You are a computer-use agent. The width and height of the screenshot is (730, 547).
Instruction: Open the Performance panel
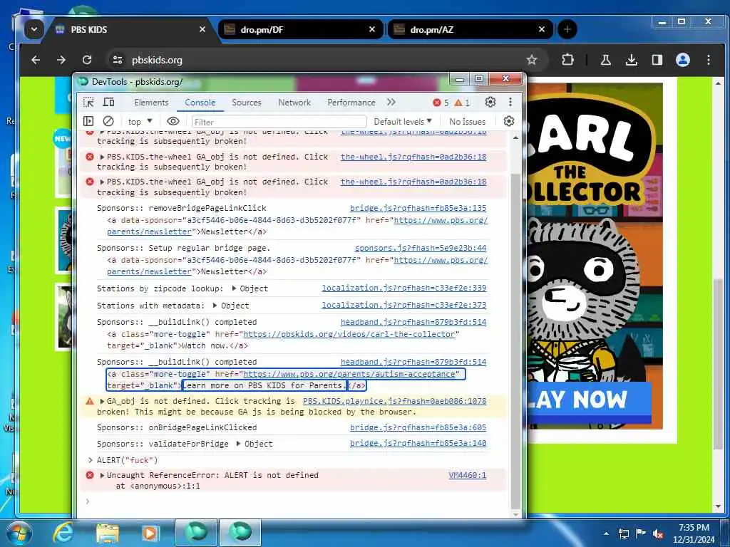click(351, 103)
